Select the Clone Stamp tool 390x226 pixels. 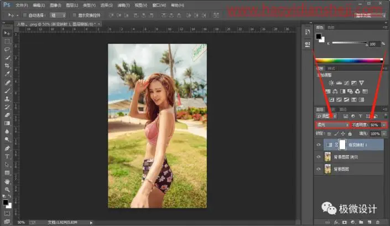(7, 99)
